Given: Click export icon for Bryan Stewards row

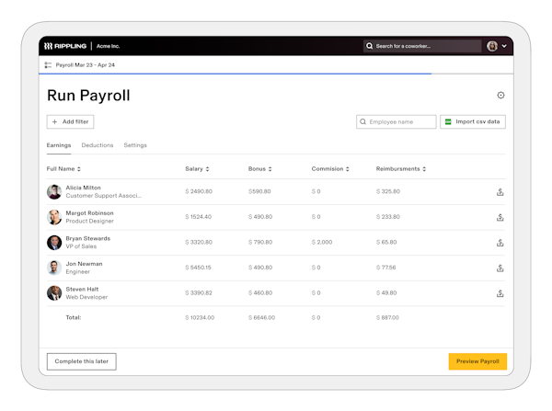Looking at the screenshot, I should tap(500, 243).
